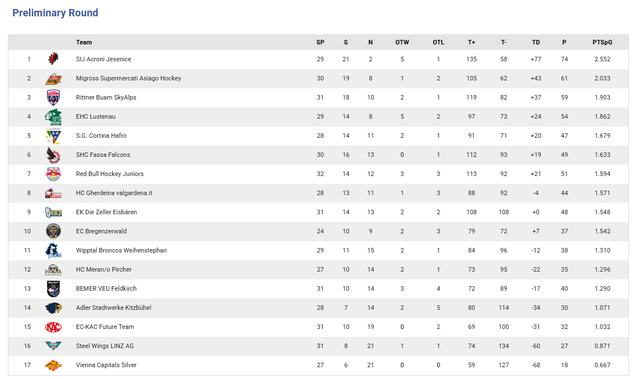Click the Steel Wings LINZ AG logo
This screenshot has height=379, width=634.
pos(53,346)
